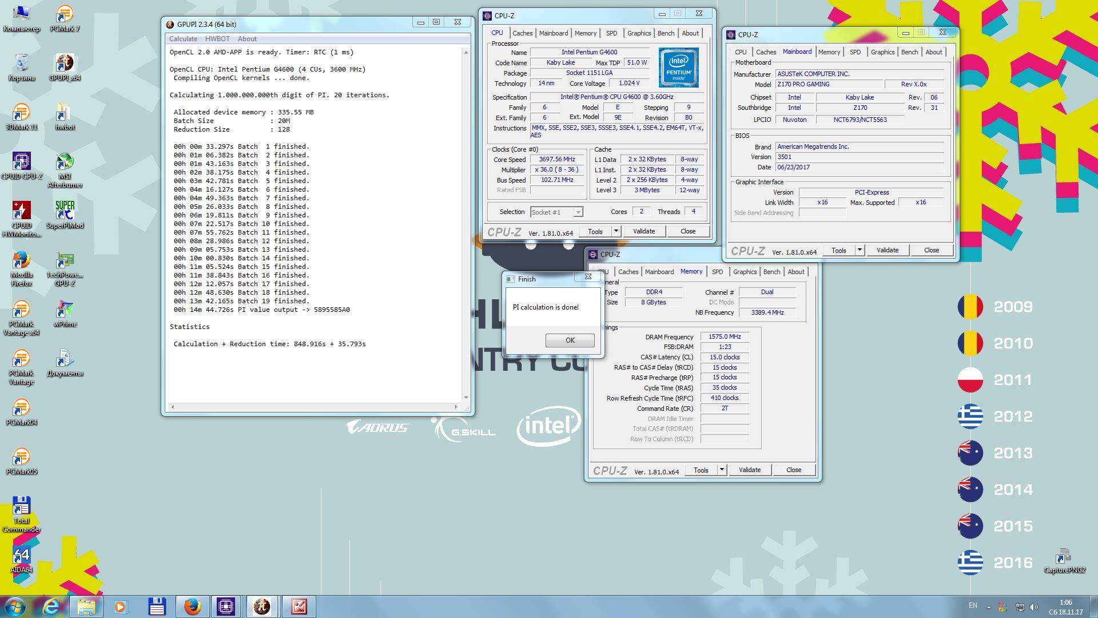Click Tools button in CPU window
This screenshot has width=1098, height=618.
595,231
